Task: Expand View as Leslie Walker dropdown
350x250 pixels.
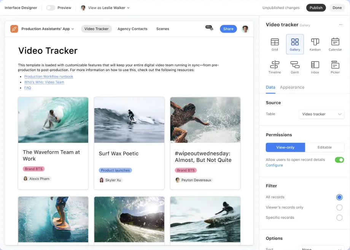Action: click(x=105, y=8)
